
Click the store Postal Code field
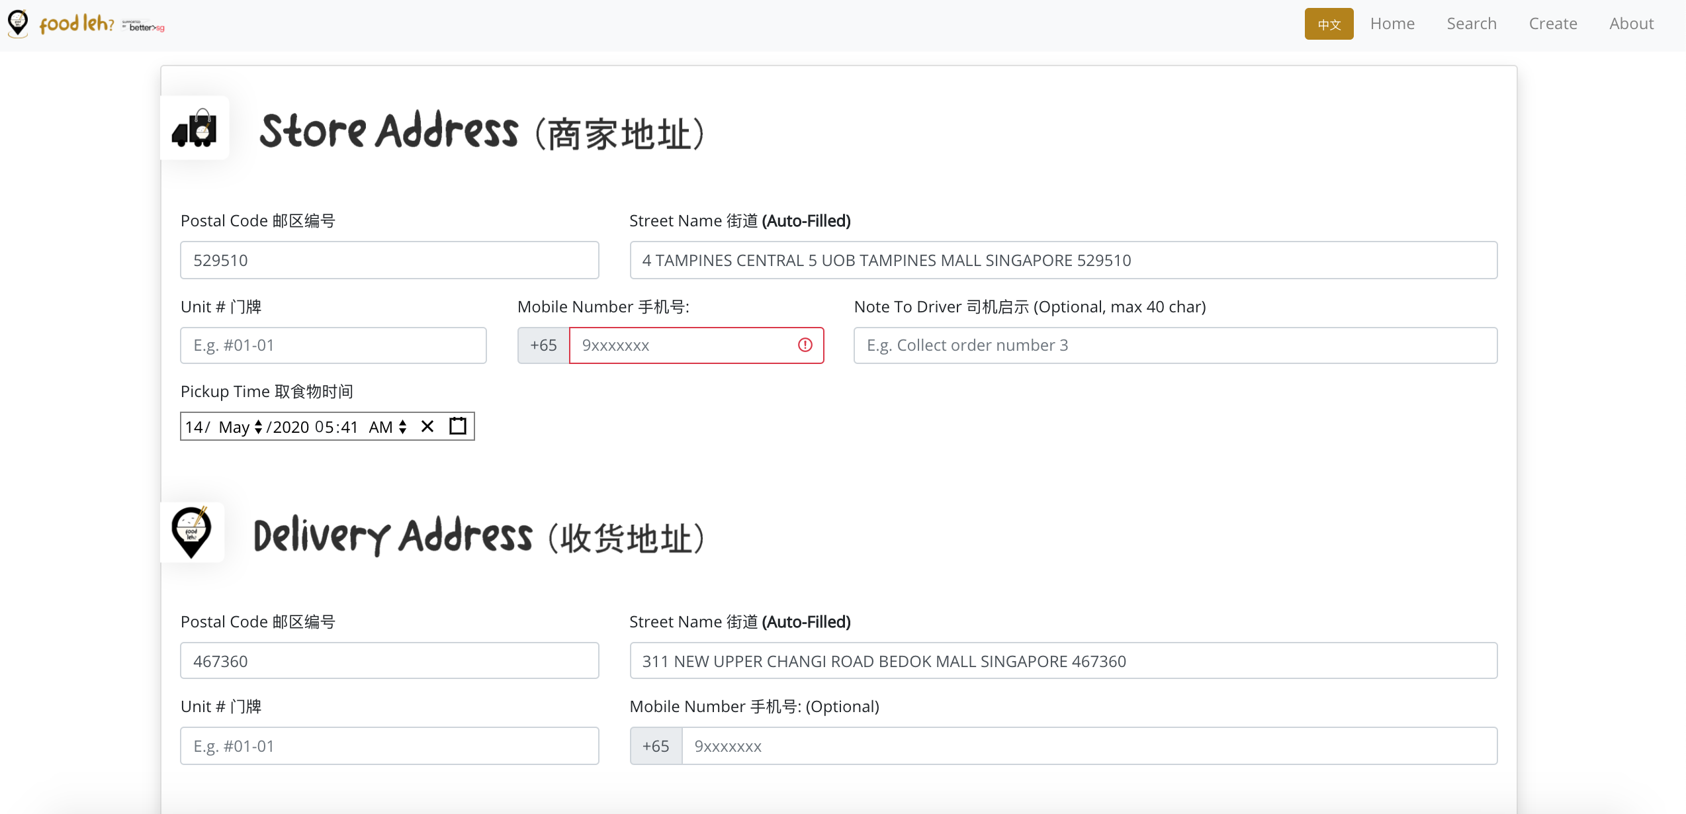(389, 260)
